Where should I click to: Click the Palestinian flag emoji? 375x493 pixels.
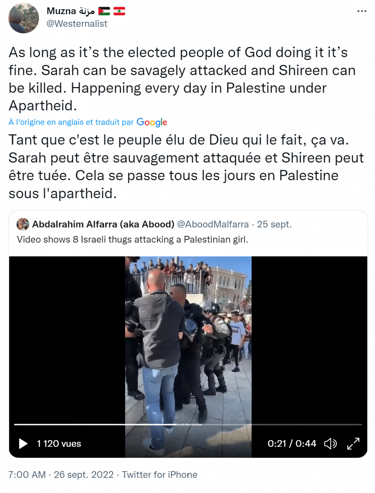[x=104, y=12]
